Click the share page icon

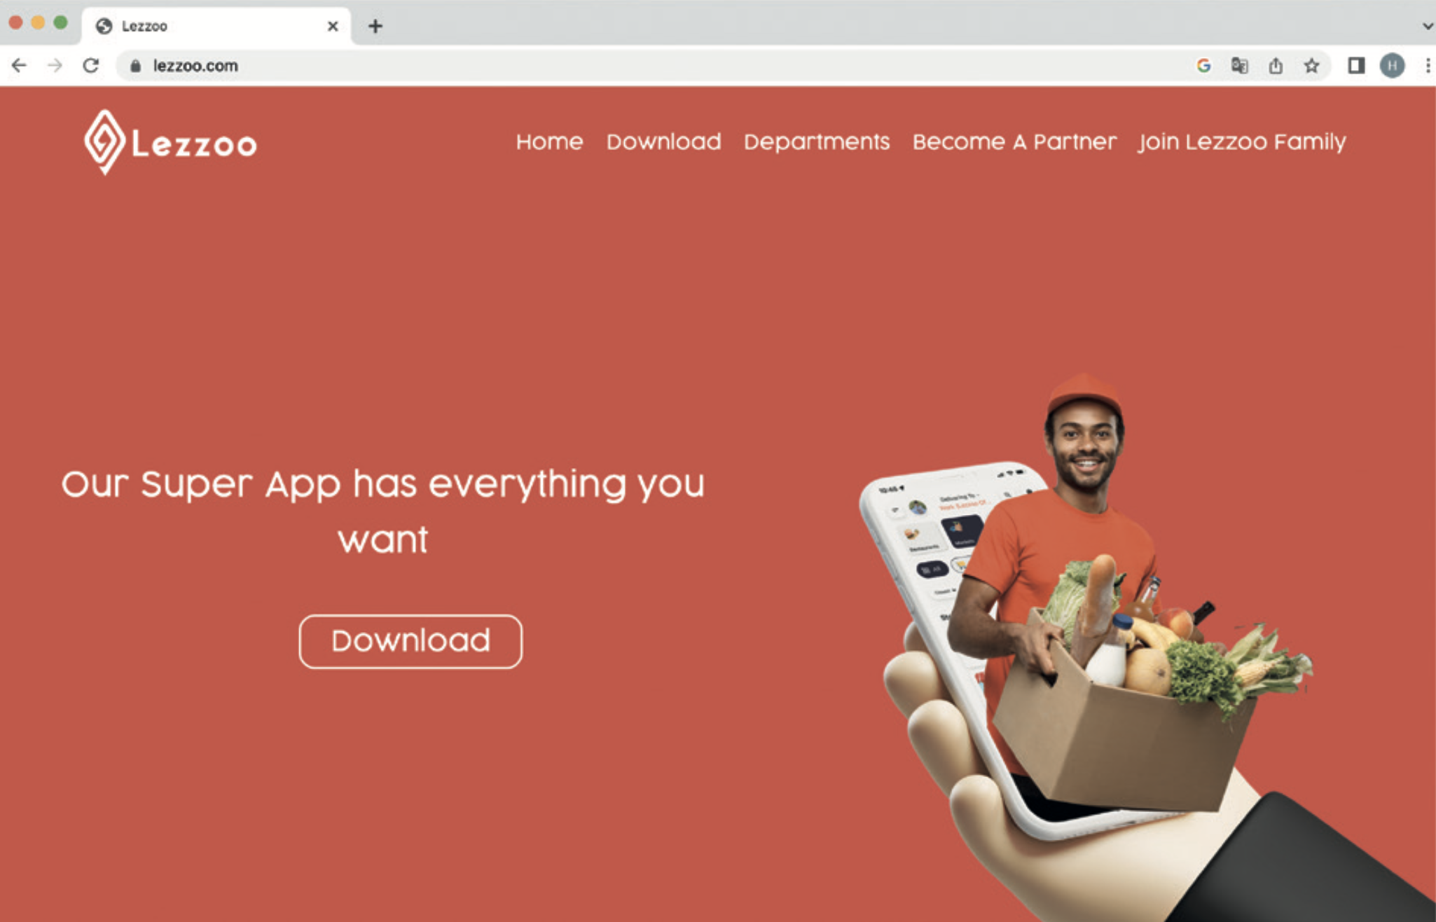1276,66
